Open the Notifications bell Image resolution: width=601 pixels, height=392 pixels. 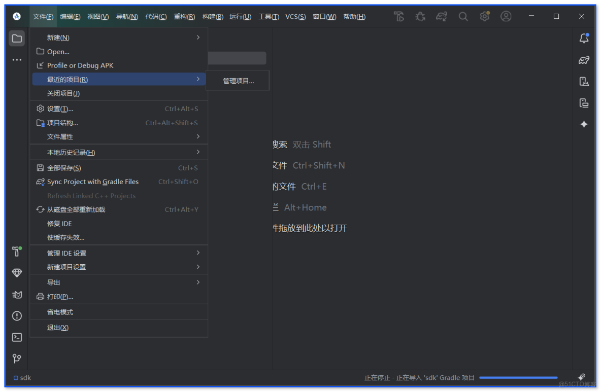584,38
